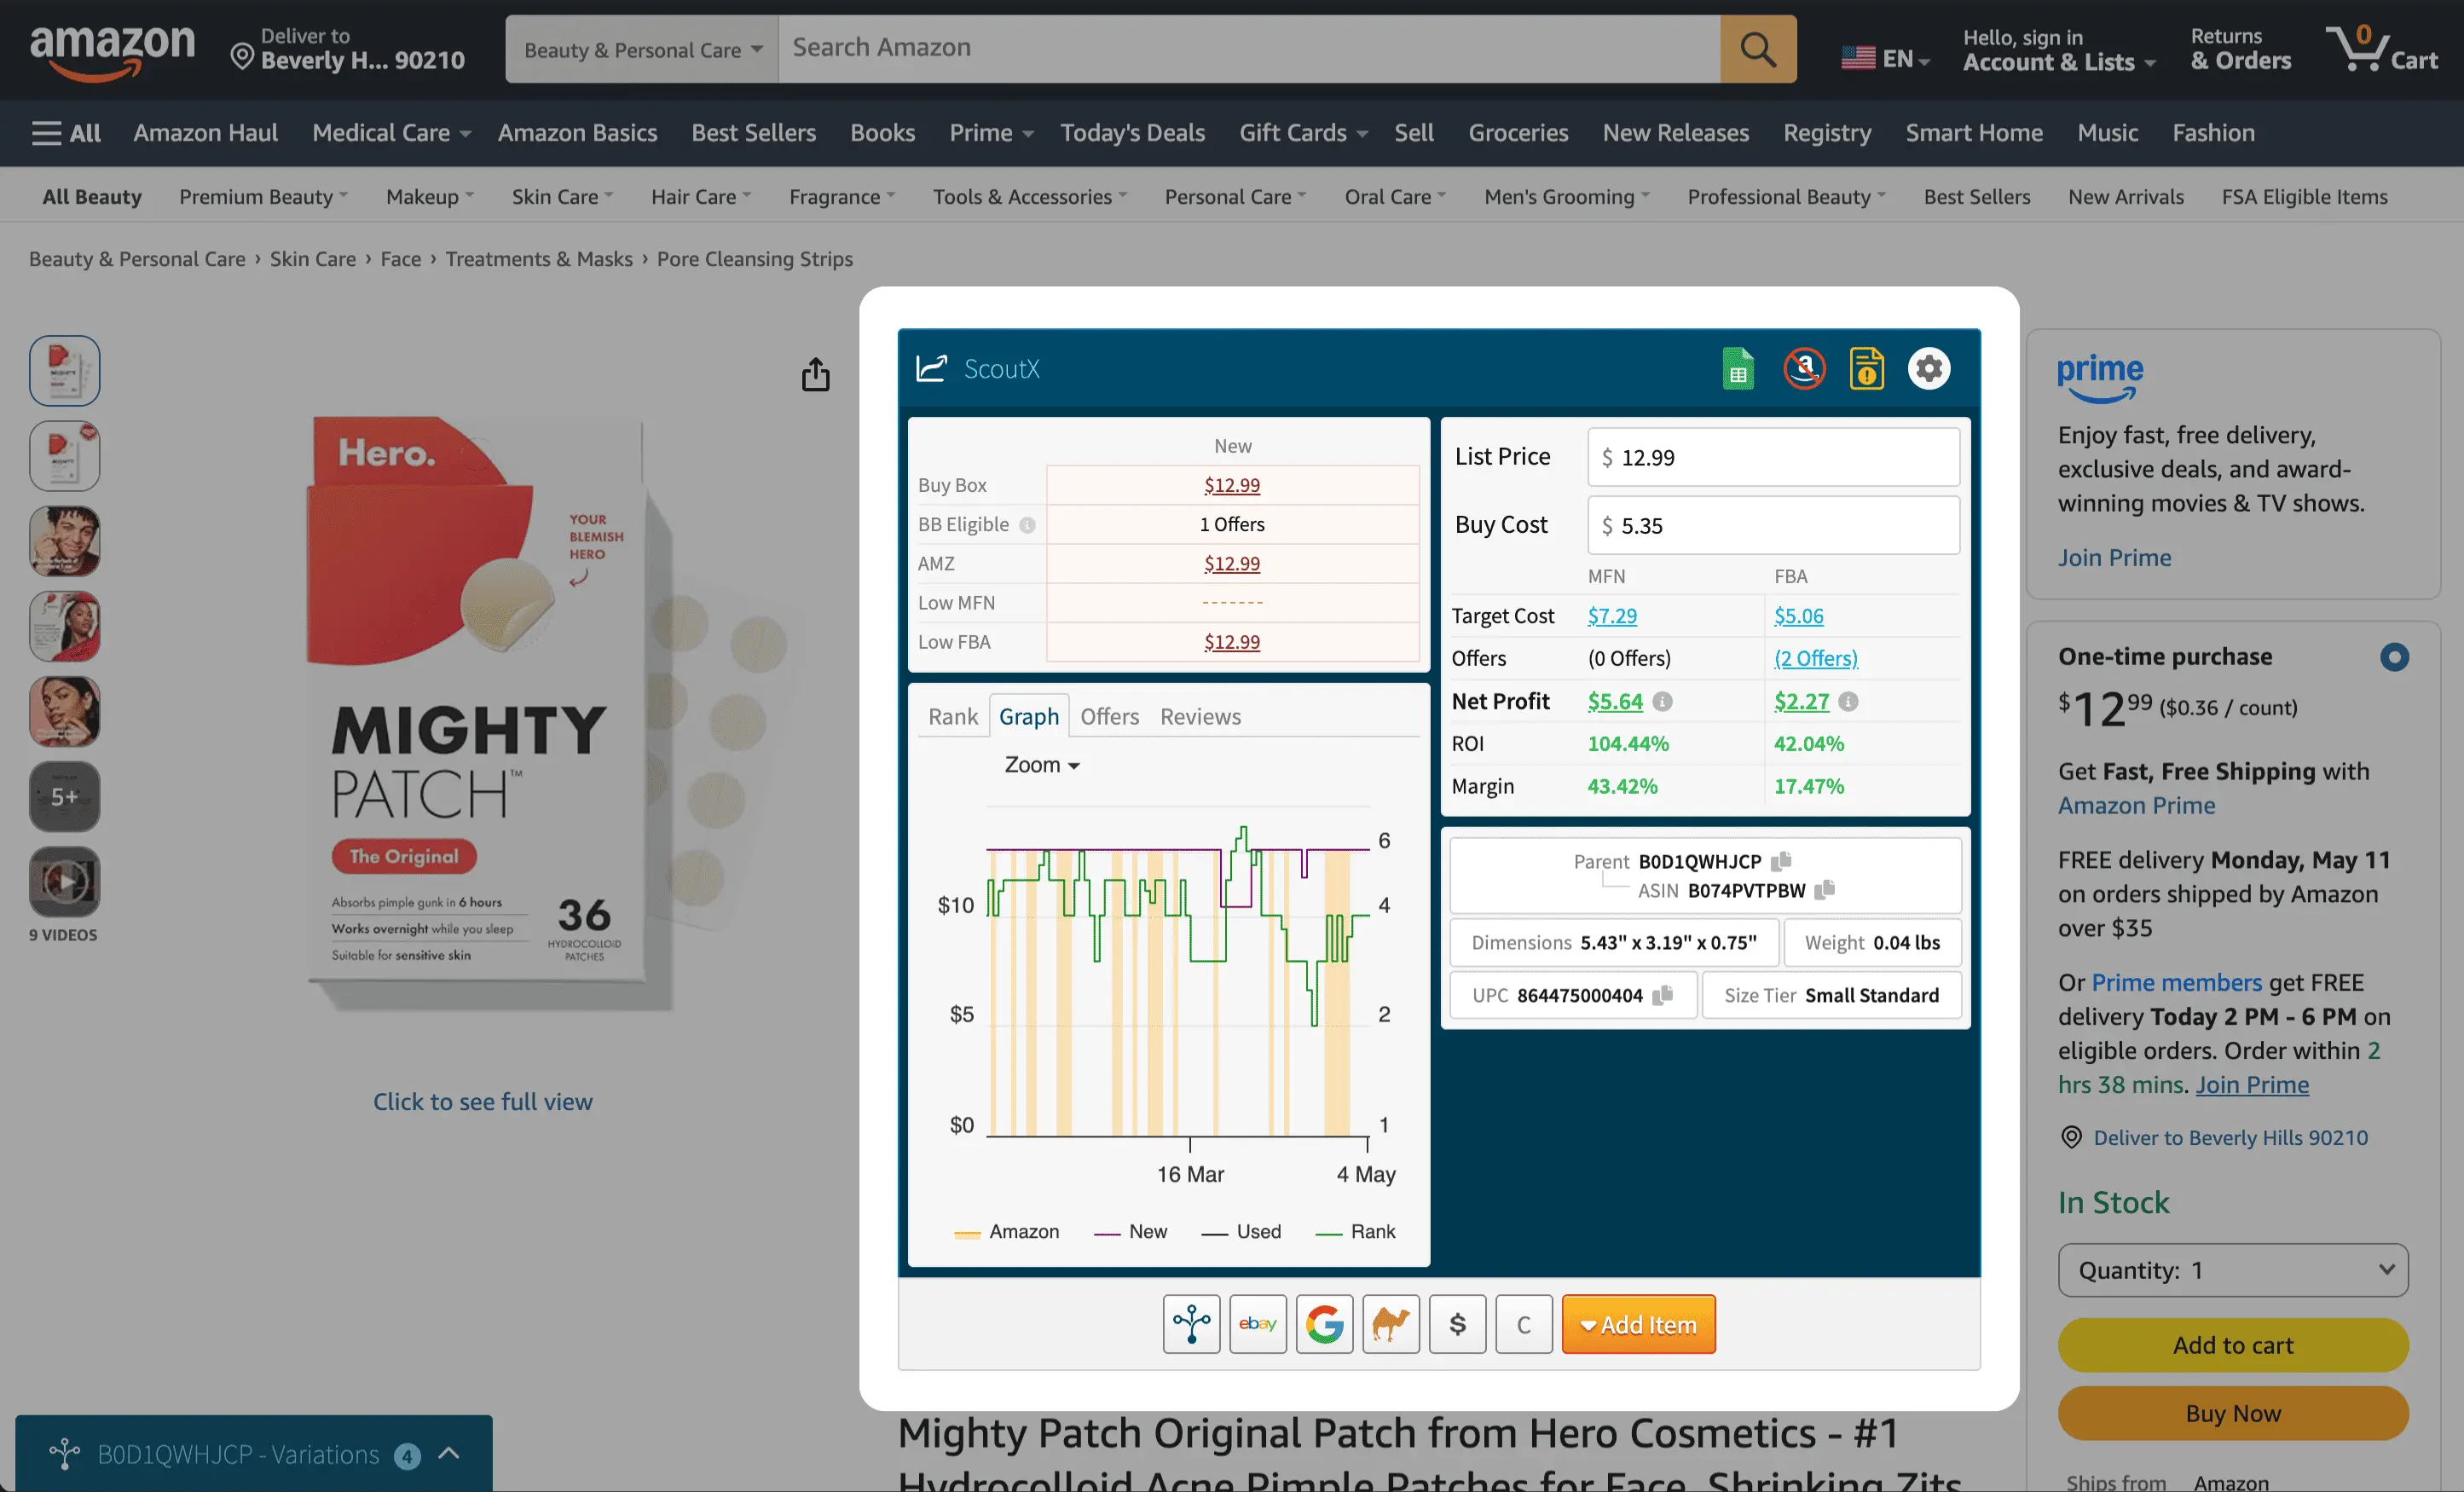Screen dimensions: 2464x1492
Task: Open the Beauty & Personal Care search category dropdown
Action: [x=642, y=49]
